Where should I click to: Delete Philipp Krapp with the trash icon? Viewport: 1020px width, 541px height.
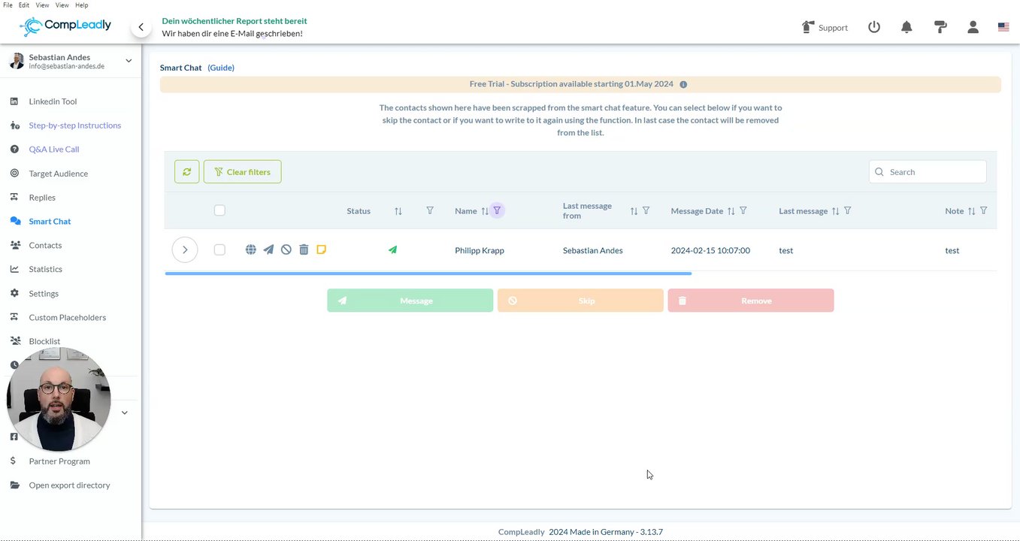304,249
